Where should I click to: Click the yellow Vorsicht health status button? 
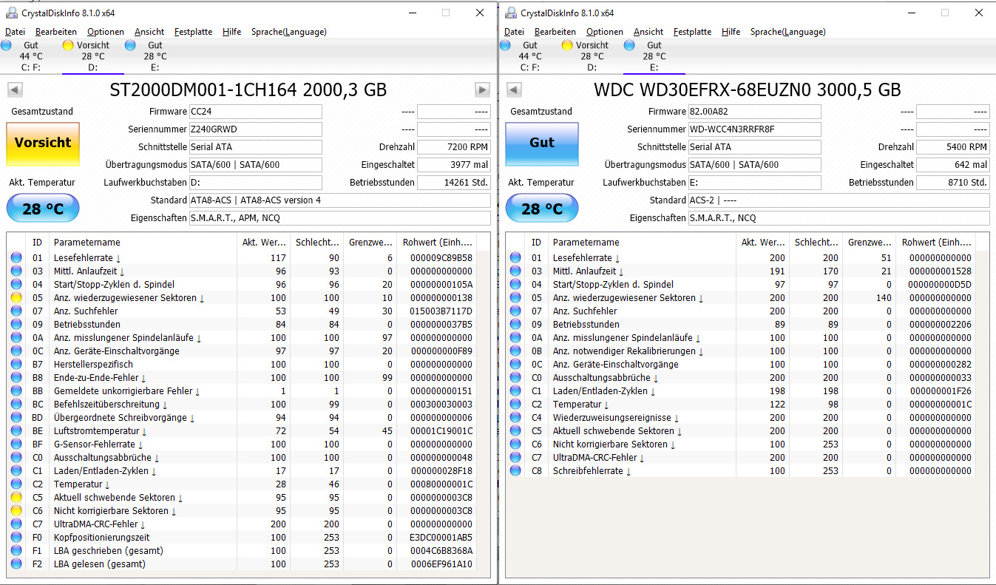click(43, 143)
